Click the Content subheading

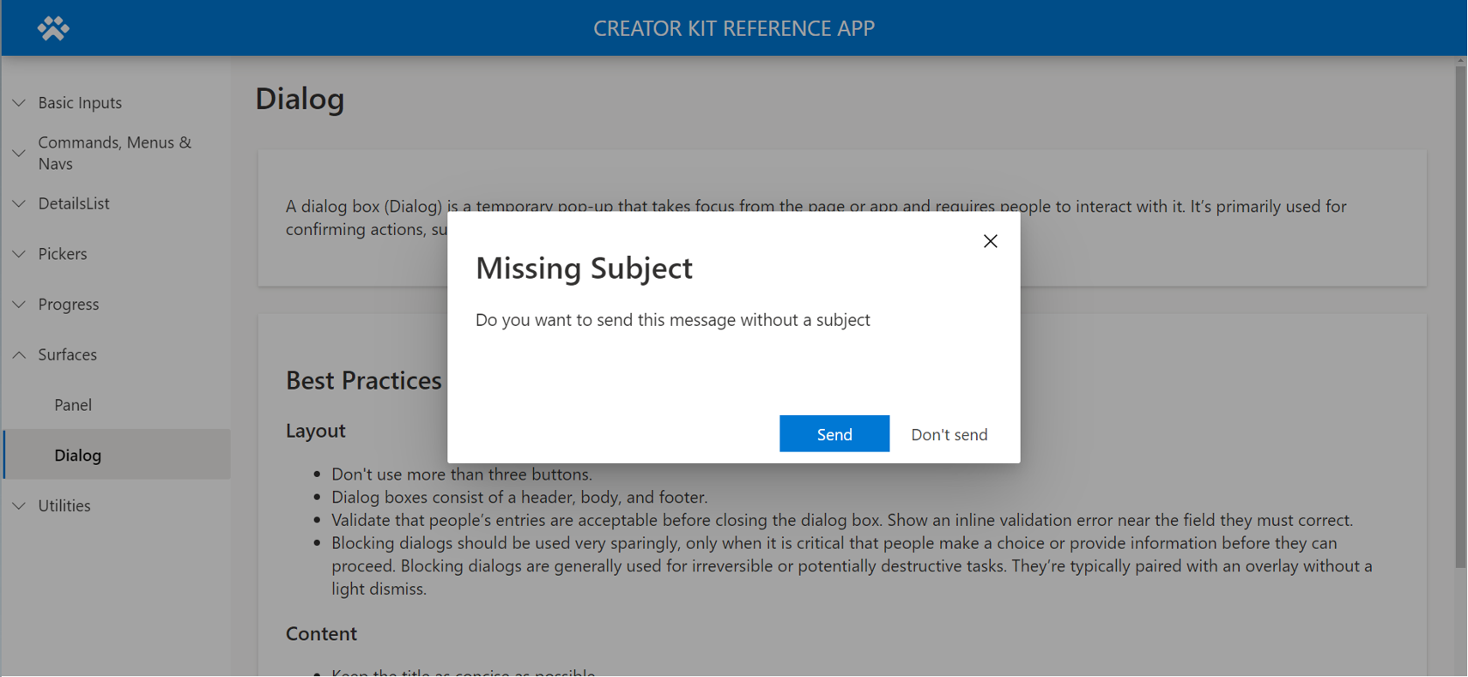[321, 633]
